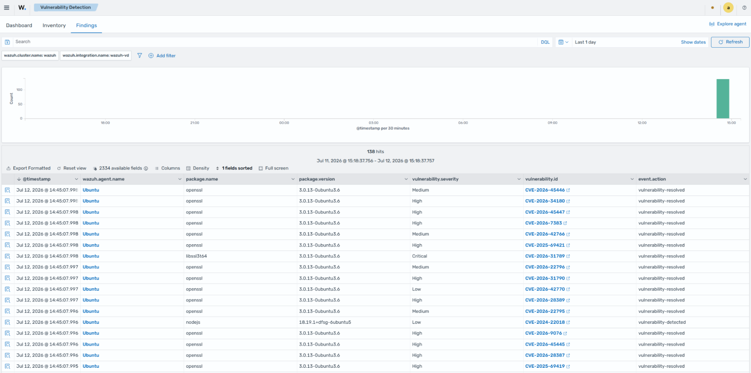Click the Vulnerability Detection breadcrumb

[x=65, y=8]
